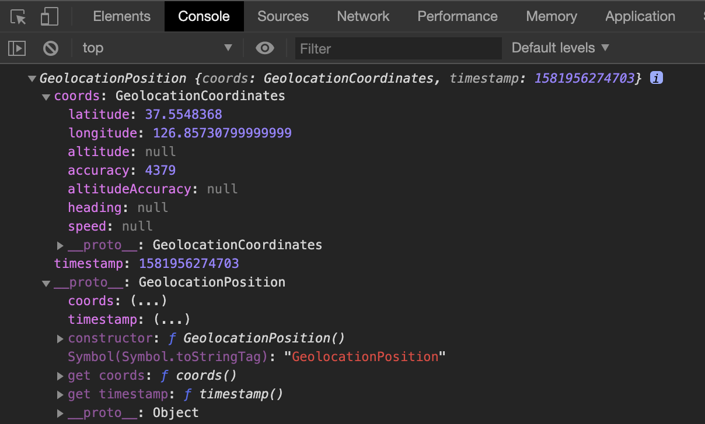Click the blue info icon beside the timestamp

pyautogui.click(x=657, y=78)
